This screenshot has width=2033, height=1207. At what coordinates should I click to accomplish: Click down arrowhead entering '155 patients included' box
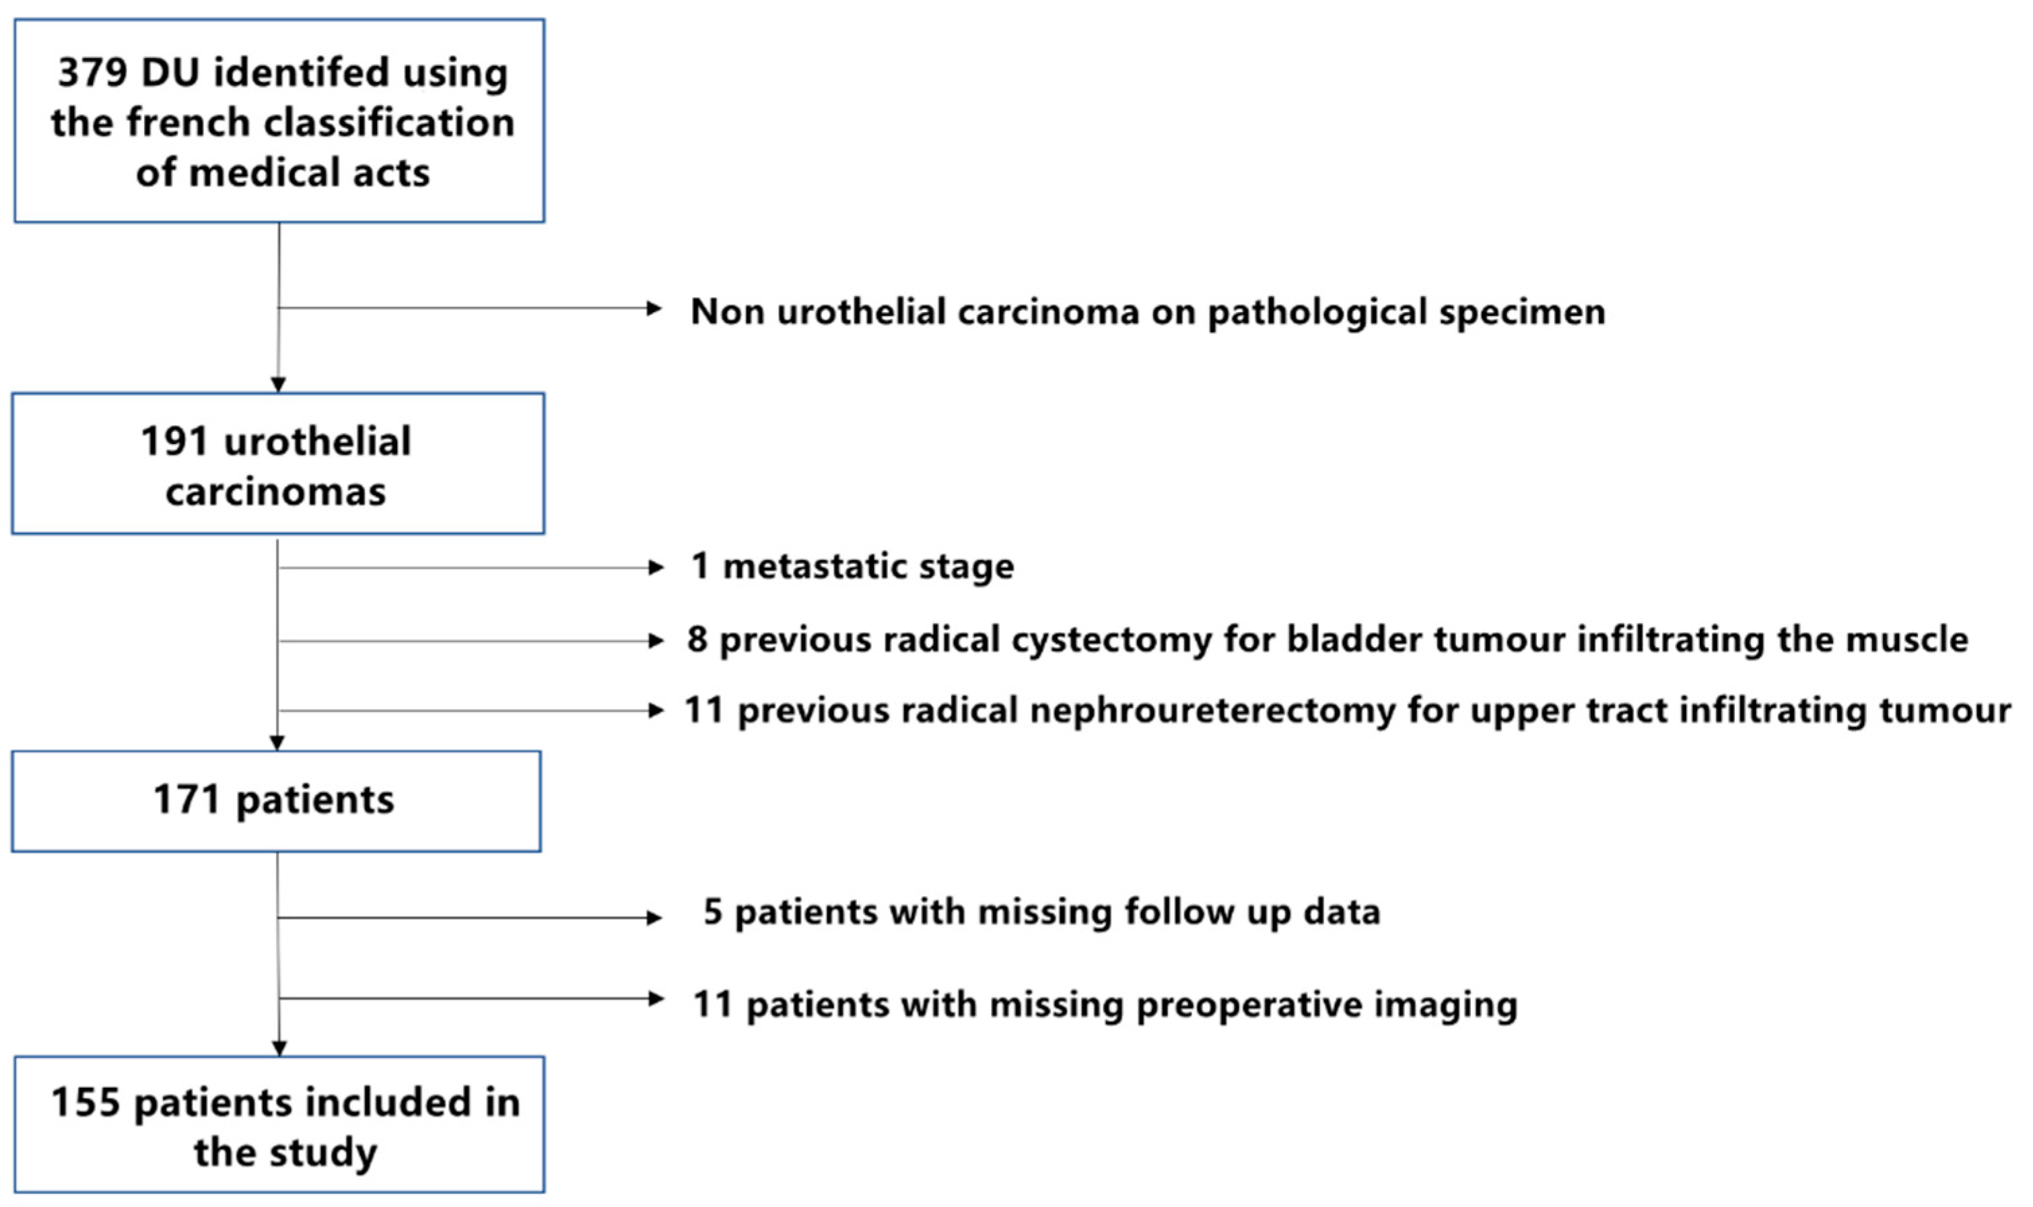pyautogui.click(x=279, y=1048)
